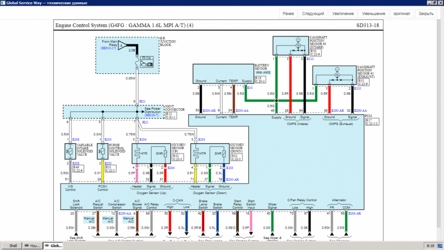444x250 pixels.
Task: Close the diagram with Закрыть
Action: [426, 14]
